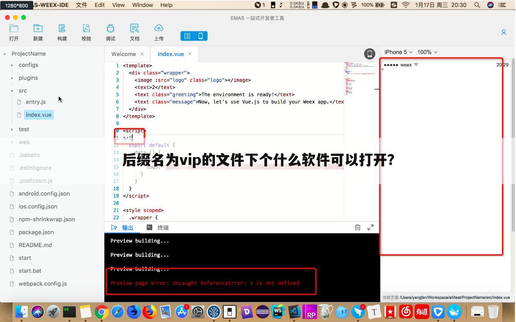The width and height of the screenshot is (516, 322).
Task: Open the 100% zoom dropdown
Action: (427, 52)
